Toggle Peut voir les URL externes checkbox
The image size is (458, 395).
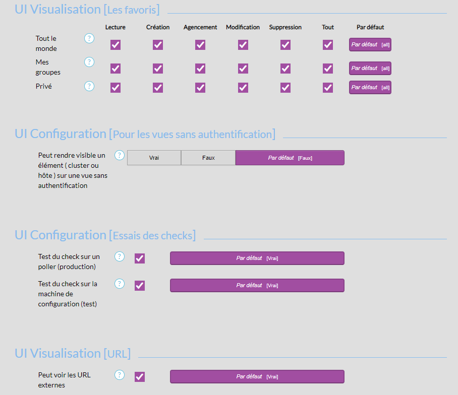coord(140,377)
